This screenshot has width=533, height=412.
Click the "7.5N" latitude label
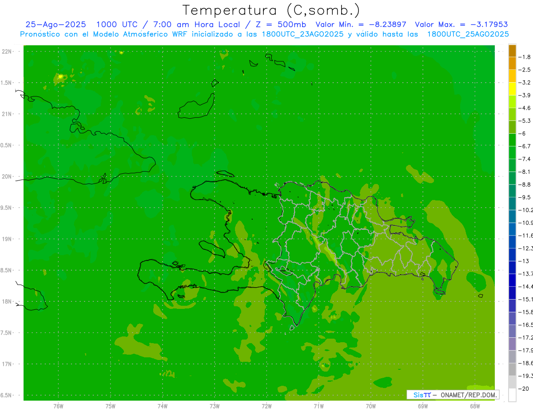(7, 333)
